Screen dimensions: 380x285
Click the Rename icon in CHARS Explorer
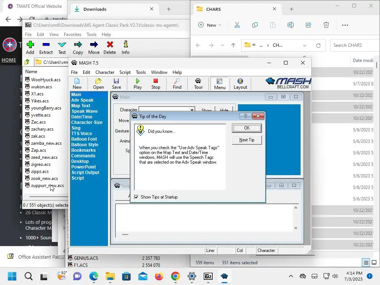point(290,25)
